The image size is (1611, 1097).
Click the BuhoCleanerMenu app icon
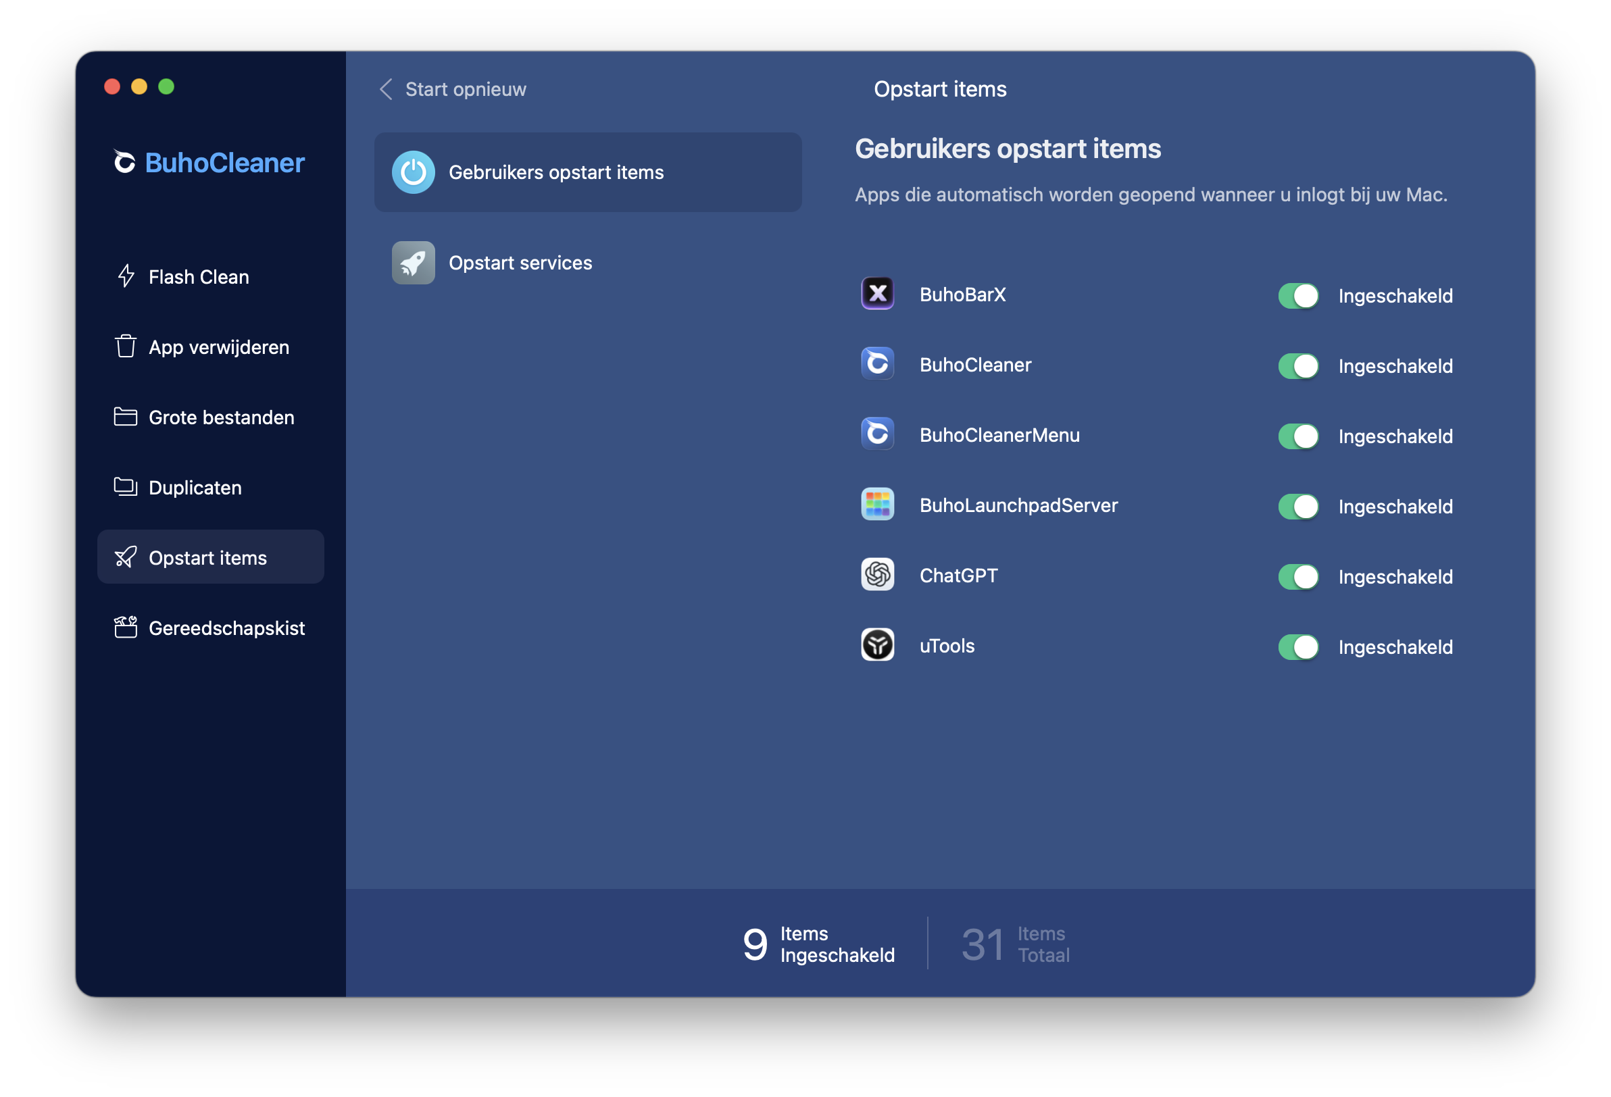pyautogui.click(x=878, y=434)
